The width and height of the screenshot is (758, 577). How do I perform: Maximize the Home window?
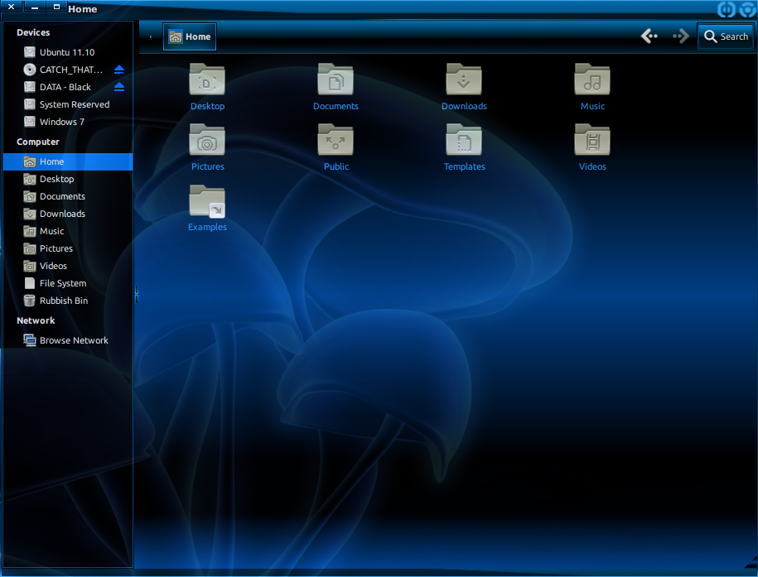coord(56,7)
